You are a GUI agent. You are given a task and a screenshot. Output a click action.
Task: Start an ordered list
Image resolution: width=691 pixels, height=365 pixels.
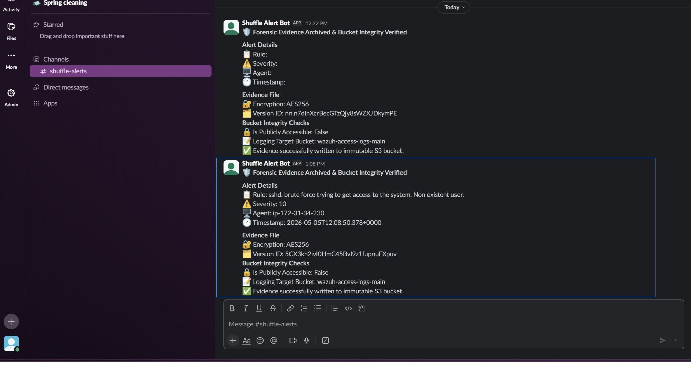304,308
